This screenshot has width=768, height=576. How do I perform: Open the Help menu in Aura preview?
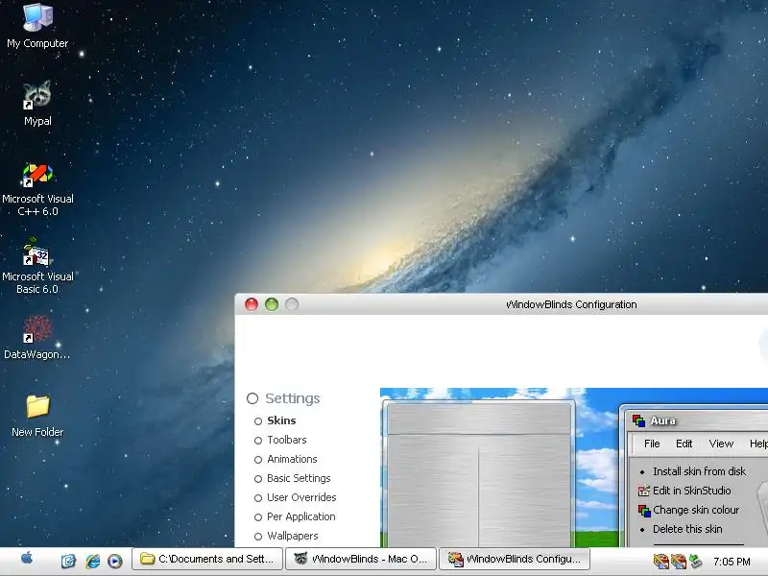click(x=758, y=444)
